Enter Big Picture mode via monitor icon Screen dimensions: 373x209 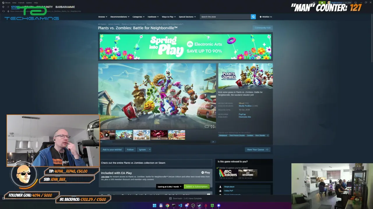point(355,3)
